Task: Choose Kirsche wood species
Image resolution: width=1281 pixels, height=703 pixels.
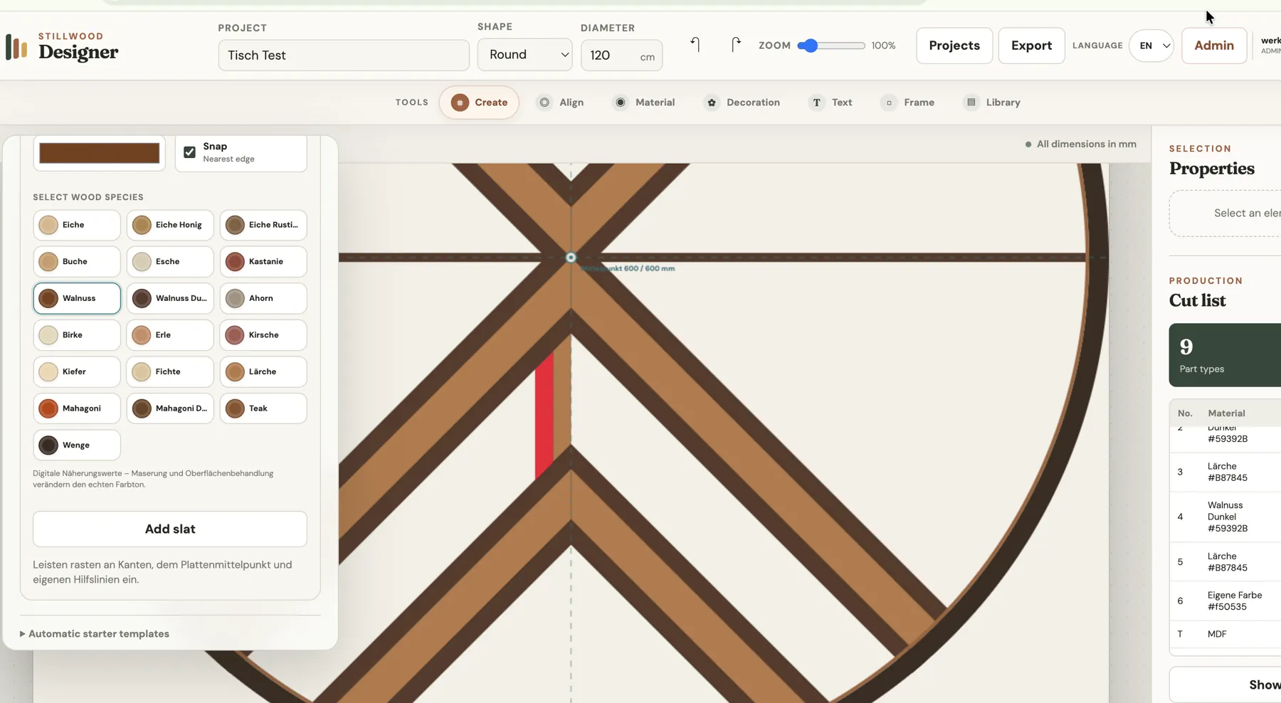Action: pyautogui.click(x=263, y=335)
